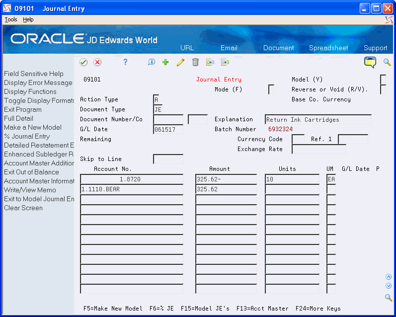
Task: Select the Spreadsheet banner link
Action: (328, 48)
